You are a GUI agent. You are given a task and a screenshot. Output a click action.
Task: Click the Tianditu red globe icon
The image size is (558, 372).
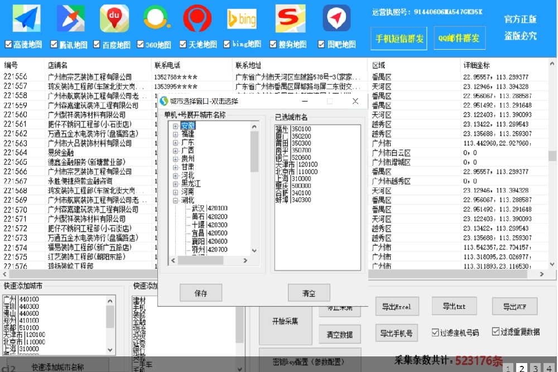pos(197,18)
